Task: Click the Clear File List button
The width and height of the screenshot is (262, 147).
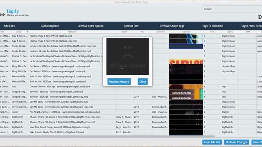Action: point(212,142)
